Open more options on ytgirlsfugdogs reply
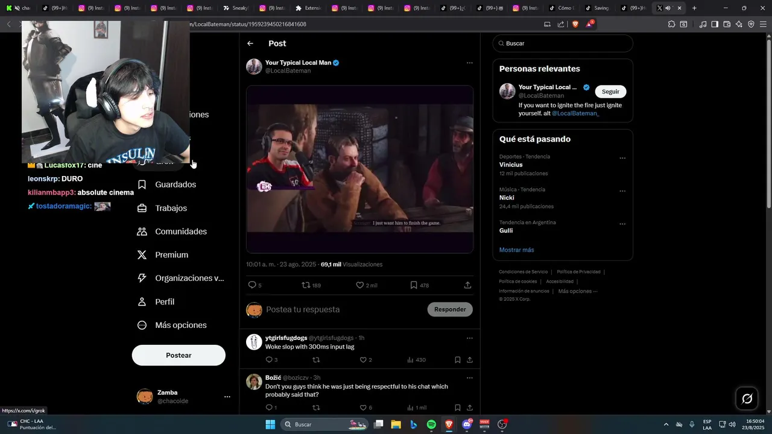This screenshot has width=772, height=434. 469,338
